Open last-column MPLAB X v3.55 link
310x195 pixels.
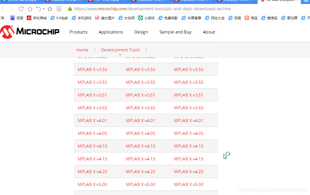coord(189,82)
